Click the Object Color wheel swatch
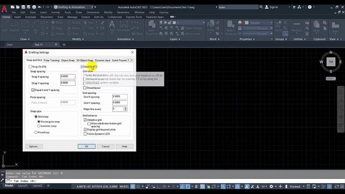Image resolution: width=345 pixels, height=194 pixels. click(x=240, y=23)
